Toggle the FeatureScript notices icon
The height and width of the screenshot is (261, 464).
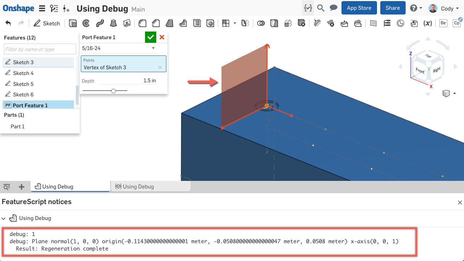(x=308, y=8)
